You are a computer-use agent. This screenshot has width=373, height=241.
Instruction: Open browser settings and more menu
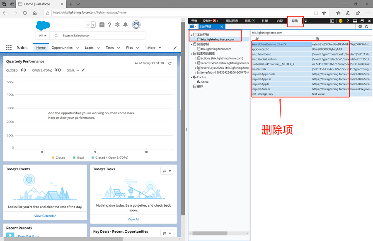click(368, 13)
